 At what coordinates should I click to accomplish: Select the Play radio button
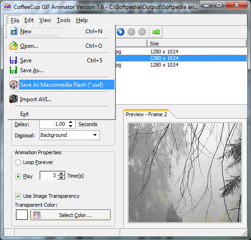click(18, 177)
